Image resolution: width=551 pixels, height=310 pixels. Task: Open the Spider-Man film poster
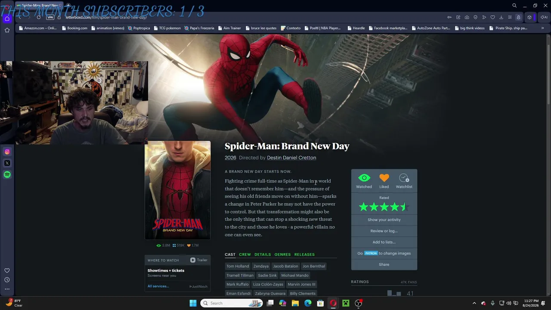pos(177,190)
